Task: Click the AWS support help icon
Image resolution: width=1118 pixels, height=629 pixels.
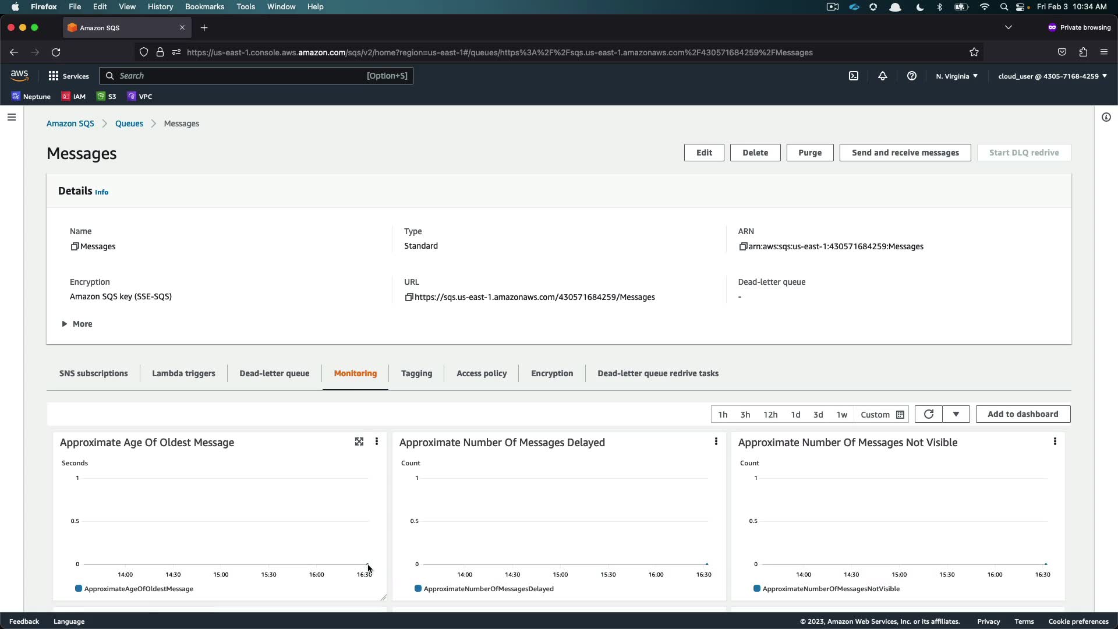Action: tap(912, 76)
